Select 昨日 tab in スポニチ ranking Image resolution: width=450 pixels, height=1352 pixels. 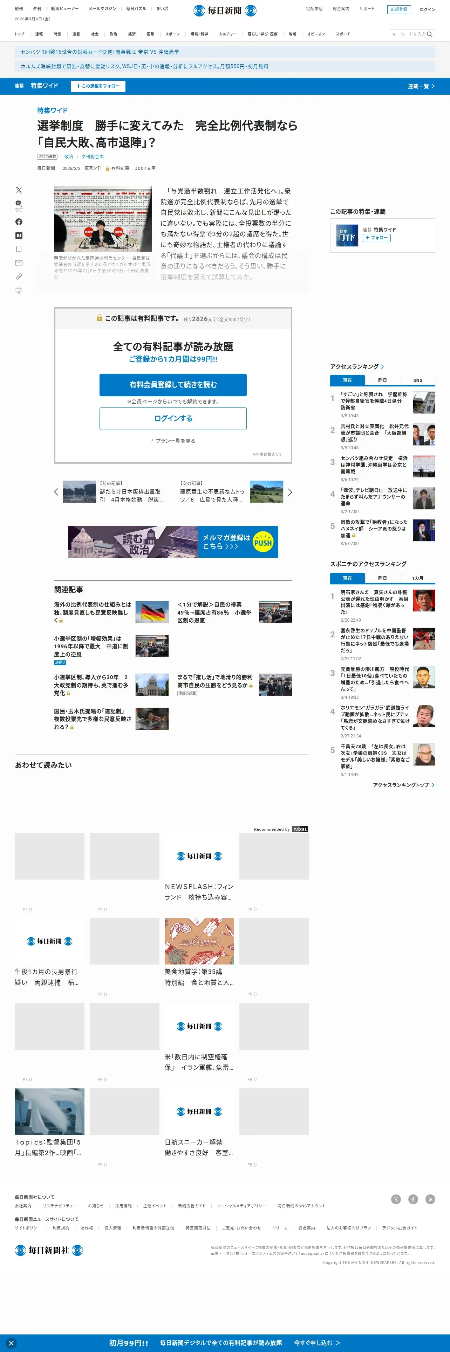[382, 578]
